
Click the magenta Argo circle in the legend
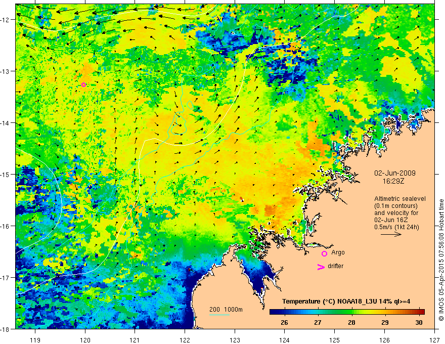[x=324, y=253]
